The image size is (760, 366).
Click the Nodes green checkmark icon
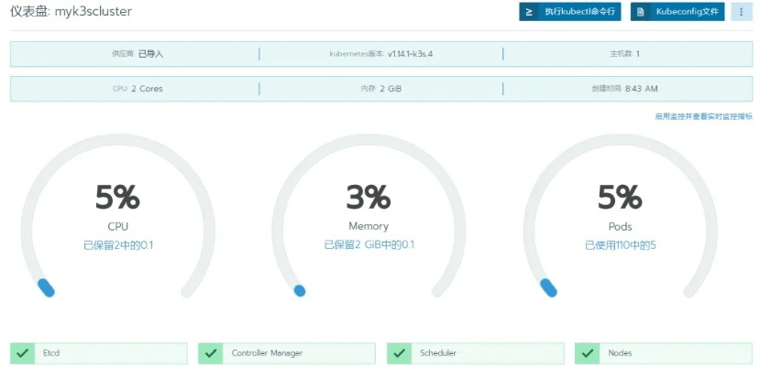[x=588, y=353]
